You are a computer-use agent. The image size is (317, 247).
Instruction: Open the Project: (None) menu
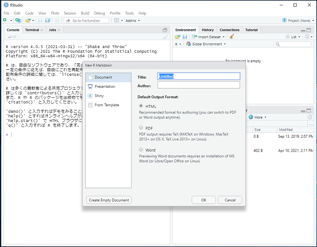(298, 20)
